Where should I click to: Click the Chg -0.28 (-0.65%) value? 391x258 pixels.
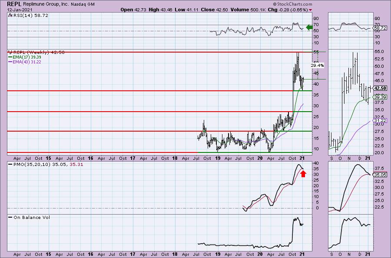point(288,10)
